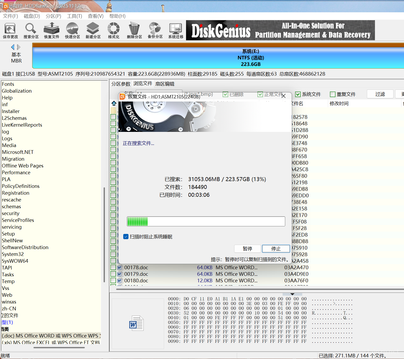
Task: Click the Backup Partition (备份分区) icon
Action: pos(155,31)
